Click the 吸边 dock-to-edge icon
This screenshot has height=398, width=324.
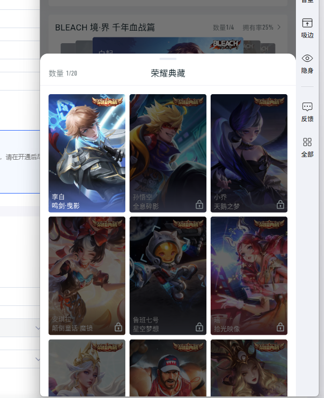click(x=307, y=23)
